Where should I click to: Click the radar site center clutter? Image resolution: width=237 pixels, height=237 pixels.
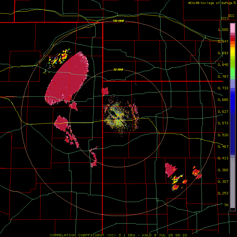119,118
